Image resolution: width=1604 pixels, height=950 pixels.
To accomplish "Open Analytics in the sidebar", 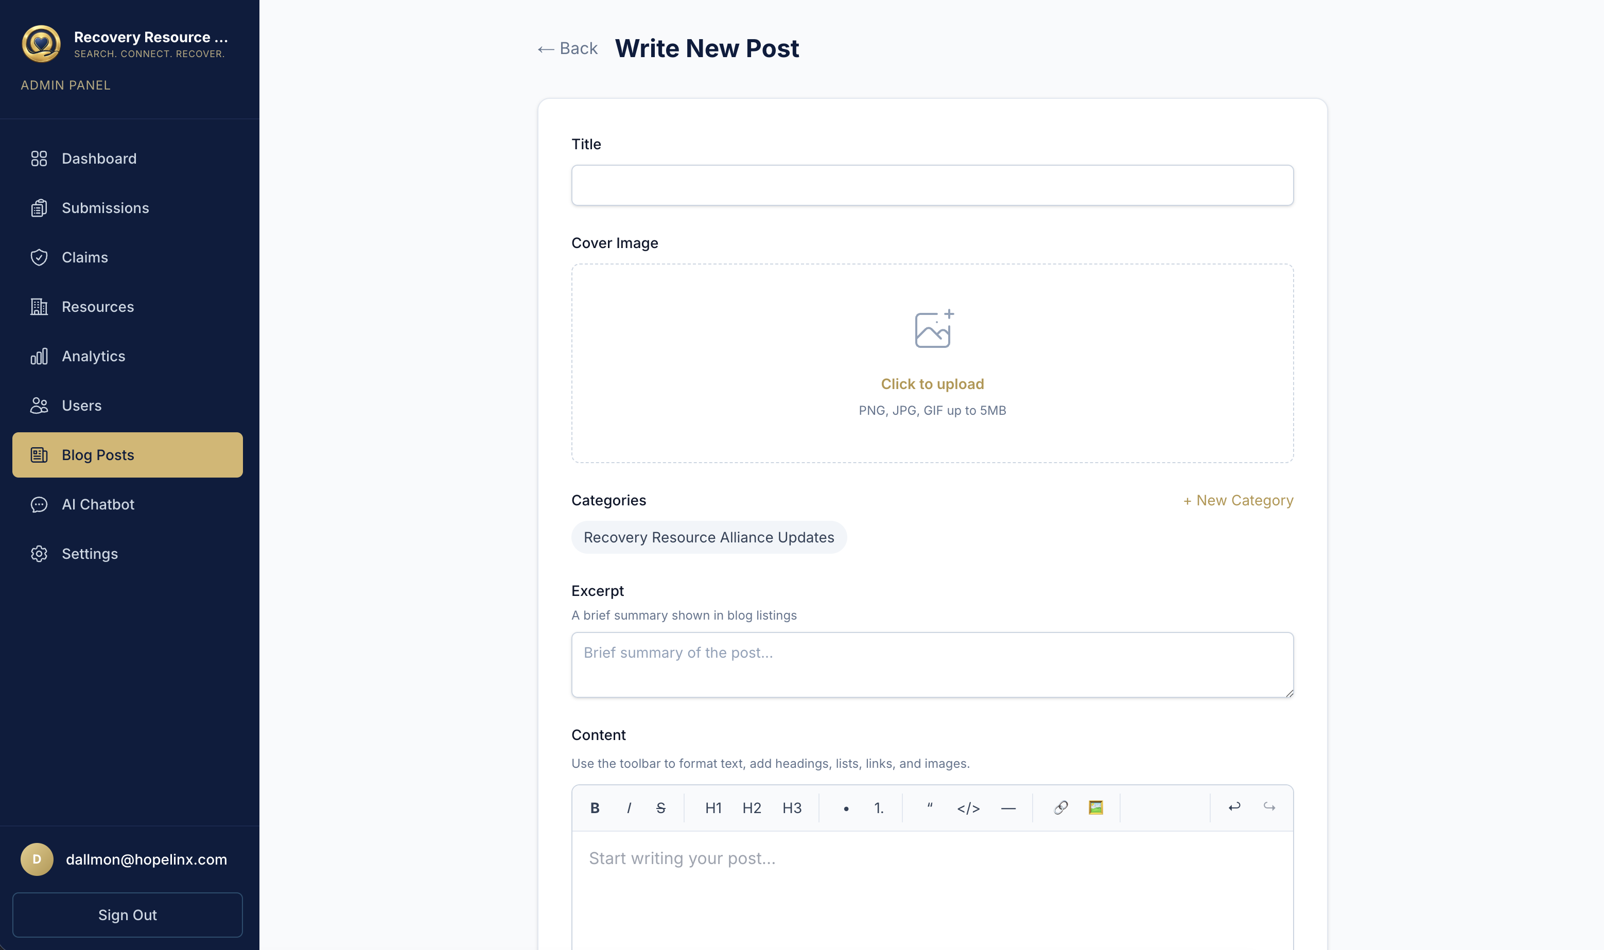I will click(93, 356).
